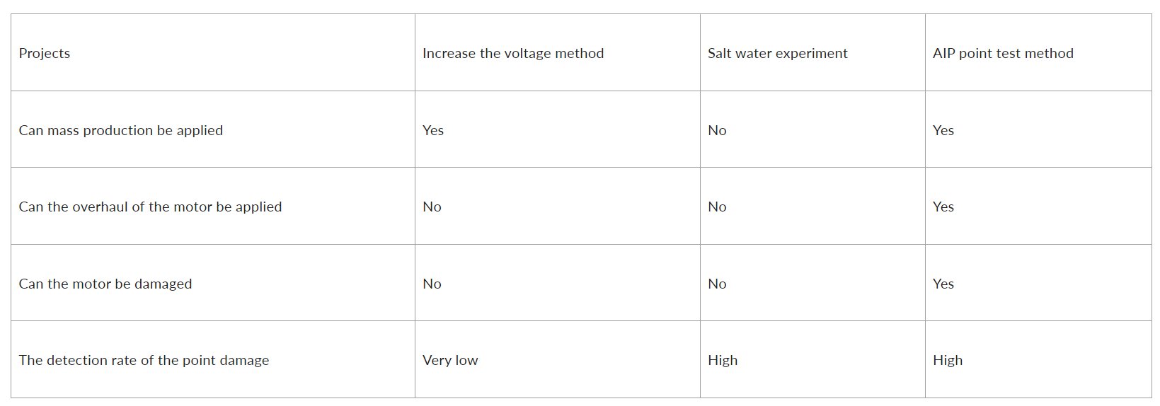Screen dimensions: 1160x406
Task: Select No under Salt water for motor overhaul
Action: [x=717, y=207]
